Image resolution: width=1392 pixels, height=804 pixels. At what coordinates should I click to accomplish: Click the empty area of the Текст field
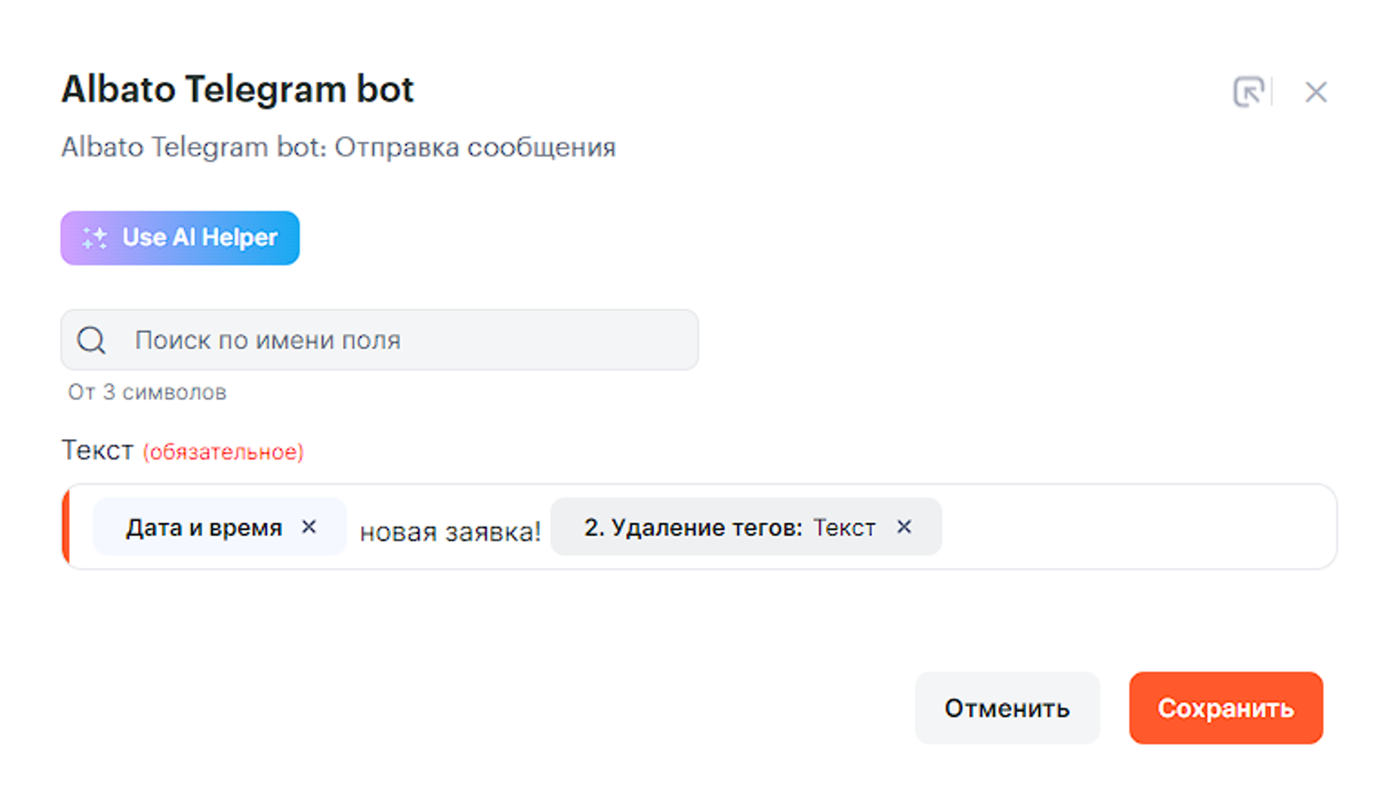(1137, 528)
